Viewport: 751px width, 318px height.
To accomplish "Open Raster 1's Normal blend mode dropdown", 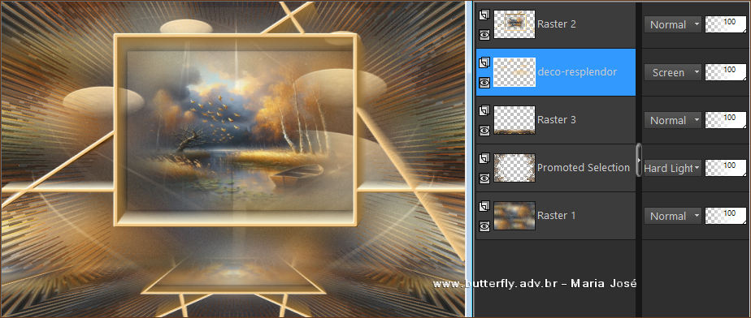I will pyautogui.click(x=672, y=216).
